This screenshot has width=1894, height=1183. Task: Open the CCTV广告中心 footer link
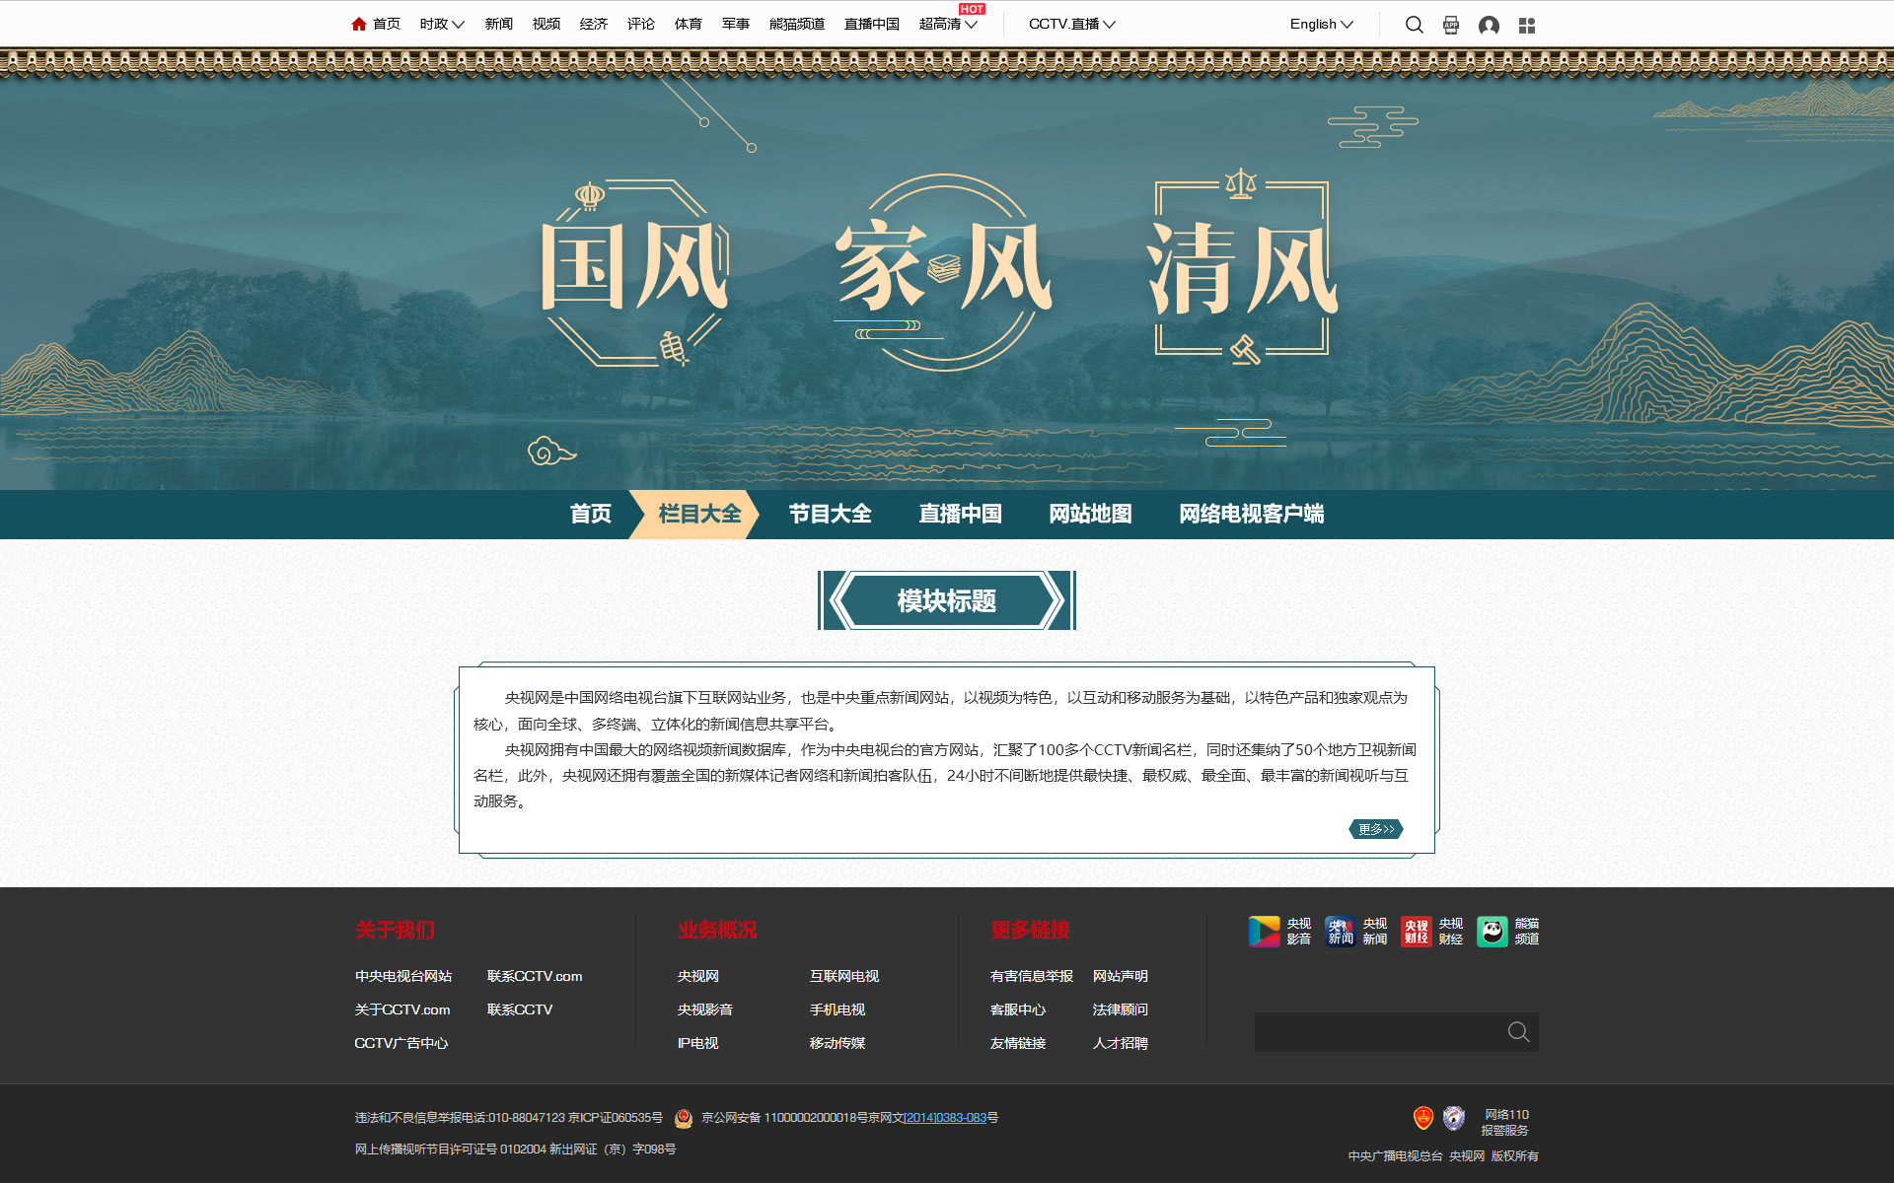point(401,1043)
